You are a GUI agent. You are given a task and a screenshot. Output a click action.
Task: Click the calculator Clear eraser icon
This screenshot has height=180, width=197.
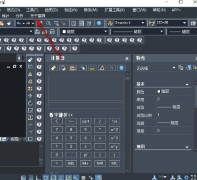click(x=53, y=68)
